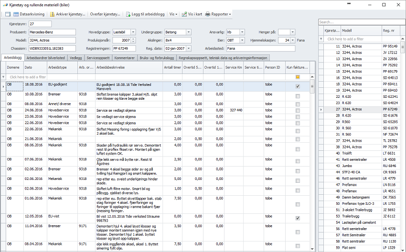Click Arkiver kjøretøy archive icon
Image resolution: width=406 pixels, height=252 pixels.
click(53, 14)
